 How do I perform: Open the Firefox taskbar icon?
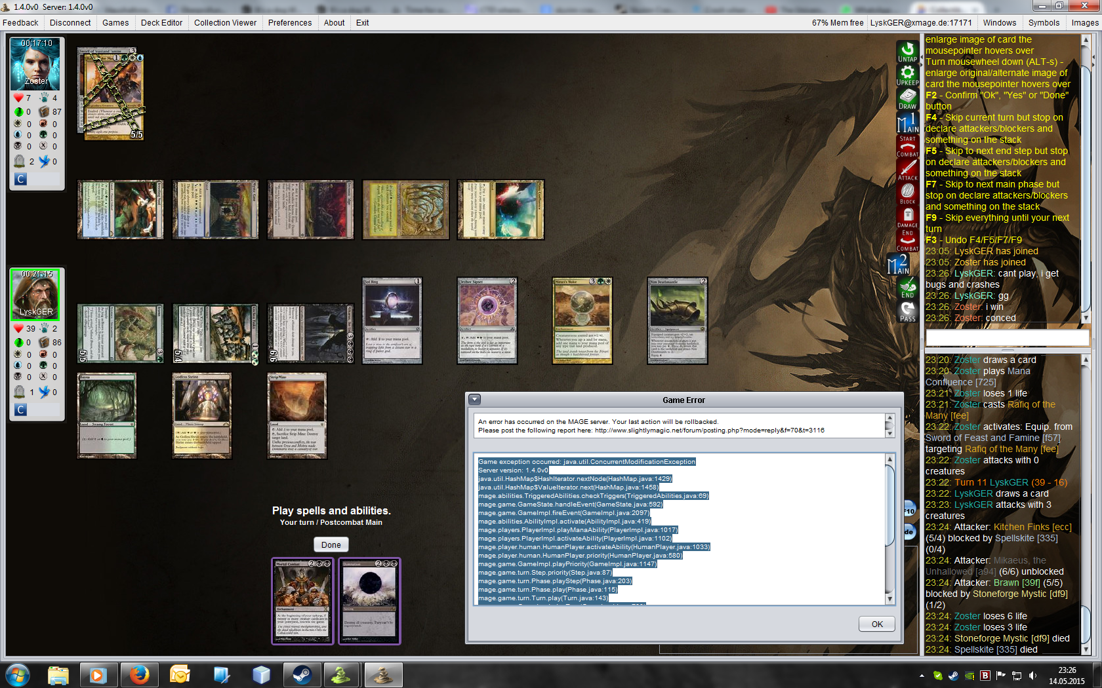(139, 674)
